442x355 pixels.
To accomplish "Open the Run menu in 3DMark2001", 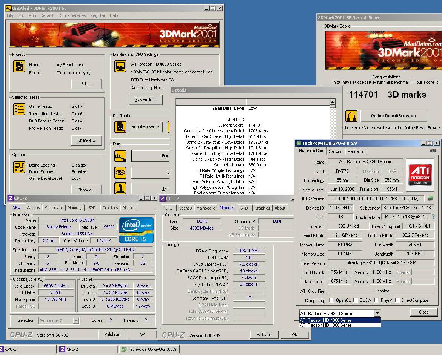I will pos(32,15).
